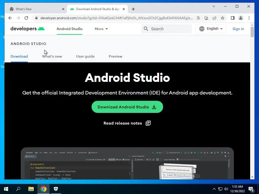This screenshot has width=259, height=194.
Task: Click the site Search field
Action: (166, 29)
